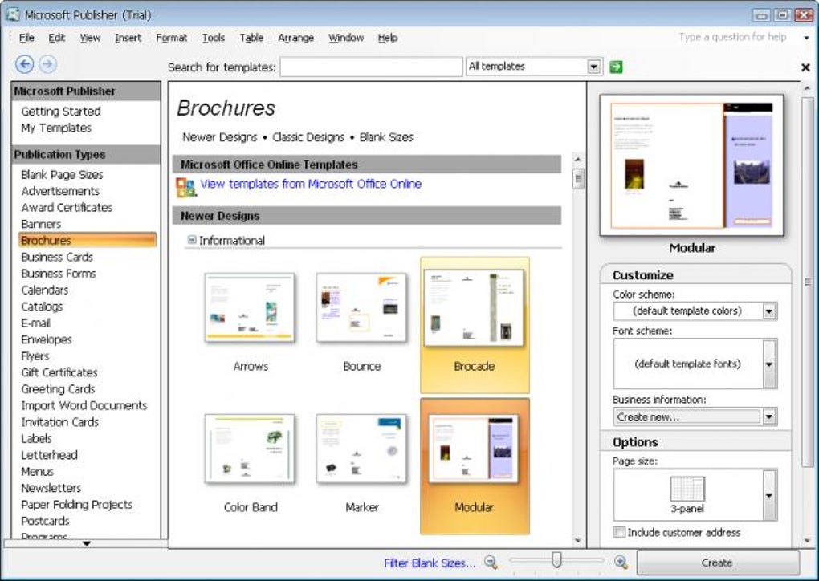Select Import Word Documents publication type

point(84,405)
